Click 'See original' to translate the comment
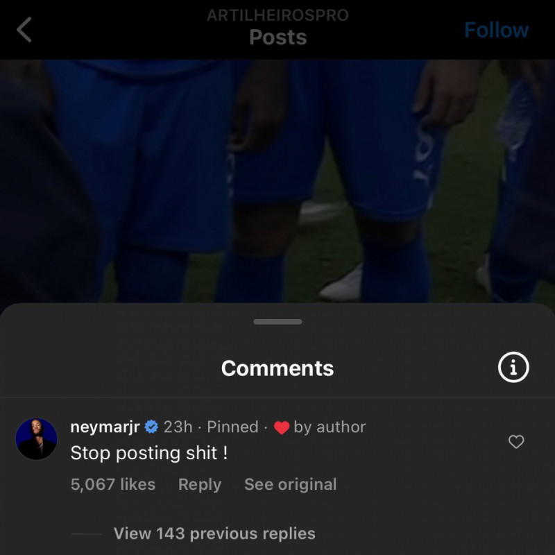 (x=289, y=484)
